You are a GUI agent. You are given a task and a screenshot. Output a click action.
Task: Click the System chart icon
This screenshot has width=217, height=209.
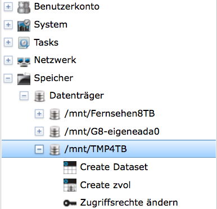[x=24, y=25]
